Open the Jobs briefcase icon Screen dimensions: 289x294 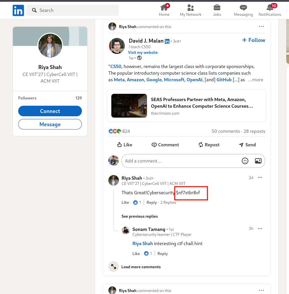coord(217,8)
